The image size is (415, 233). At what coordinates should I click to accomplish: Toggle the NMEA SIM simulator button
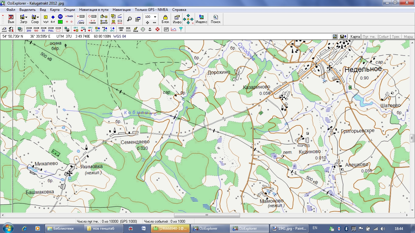pyautogui.click(x=121, y=29)
